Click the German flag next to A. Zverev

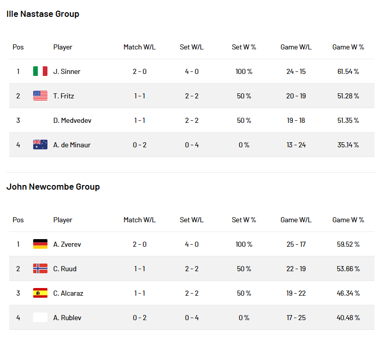40,244
